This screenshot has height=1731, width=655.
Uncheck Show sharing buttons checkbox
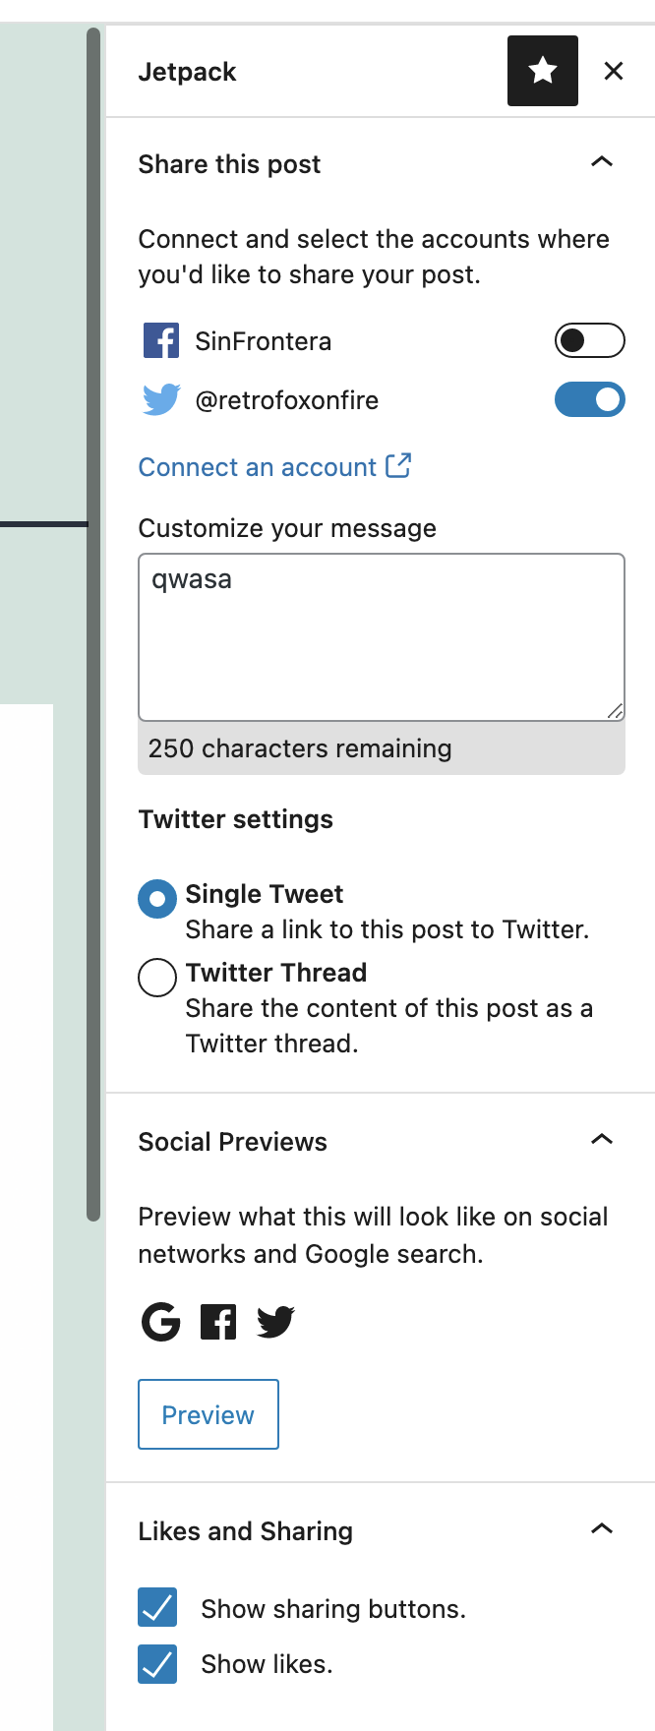(157, 1607)
